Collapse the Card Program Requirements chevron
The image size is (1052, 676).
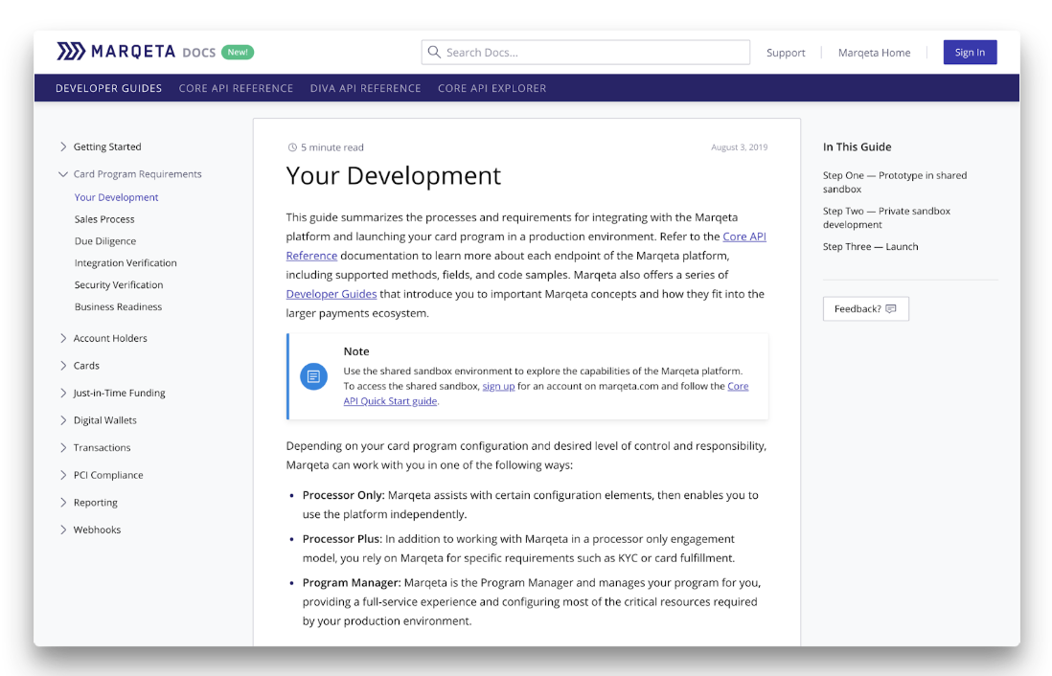[63, 173]
